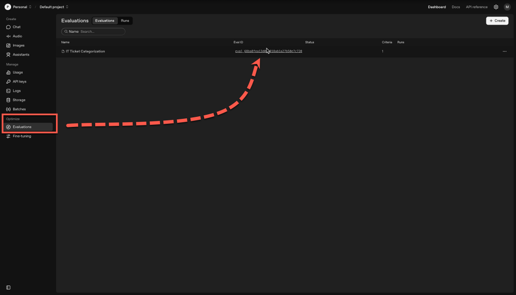Image resolution: width=516 pixels, height=295 pixels.
Task: Open the API keys page
Action: click(x=19, y=82)
